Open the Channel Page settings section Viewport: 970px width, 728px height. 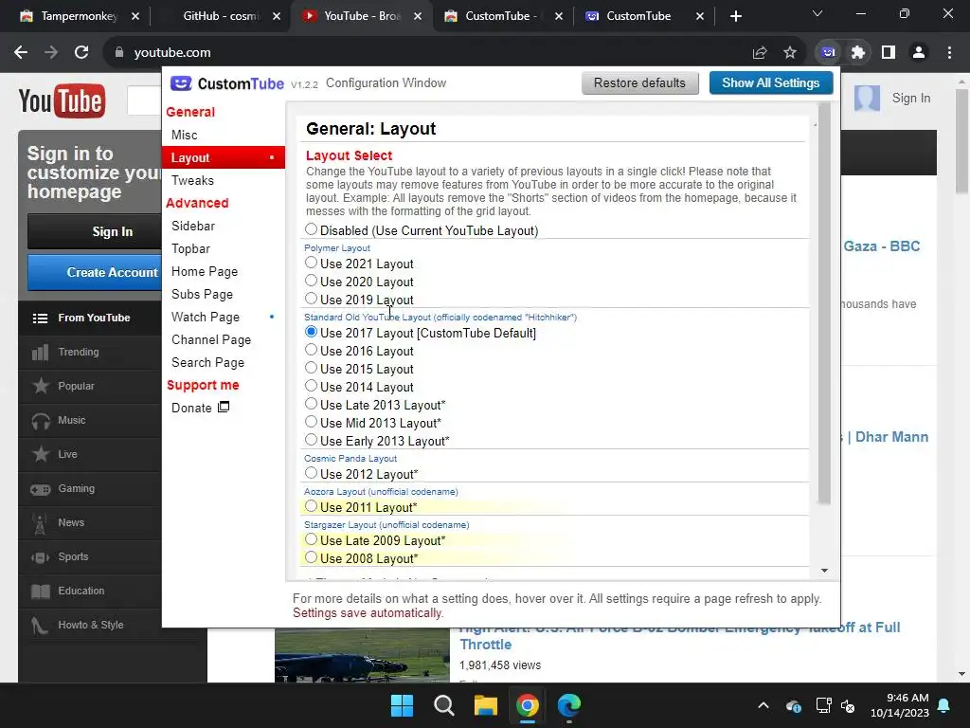coord(224,340)
